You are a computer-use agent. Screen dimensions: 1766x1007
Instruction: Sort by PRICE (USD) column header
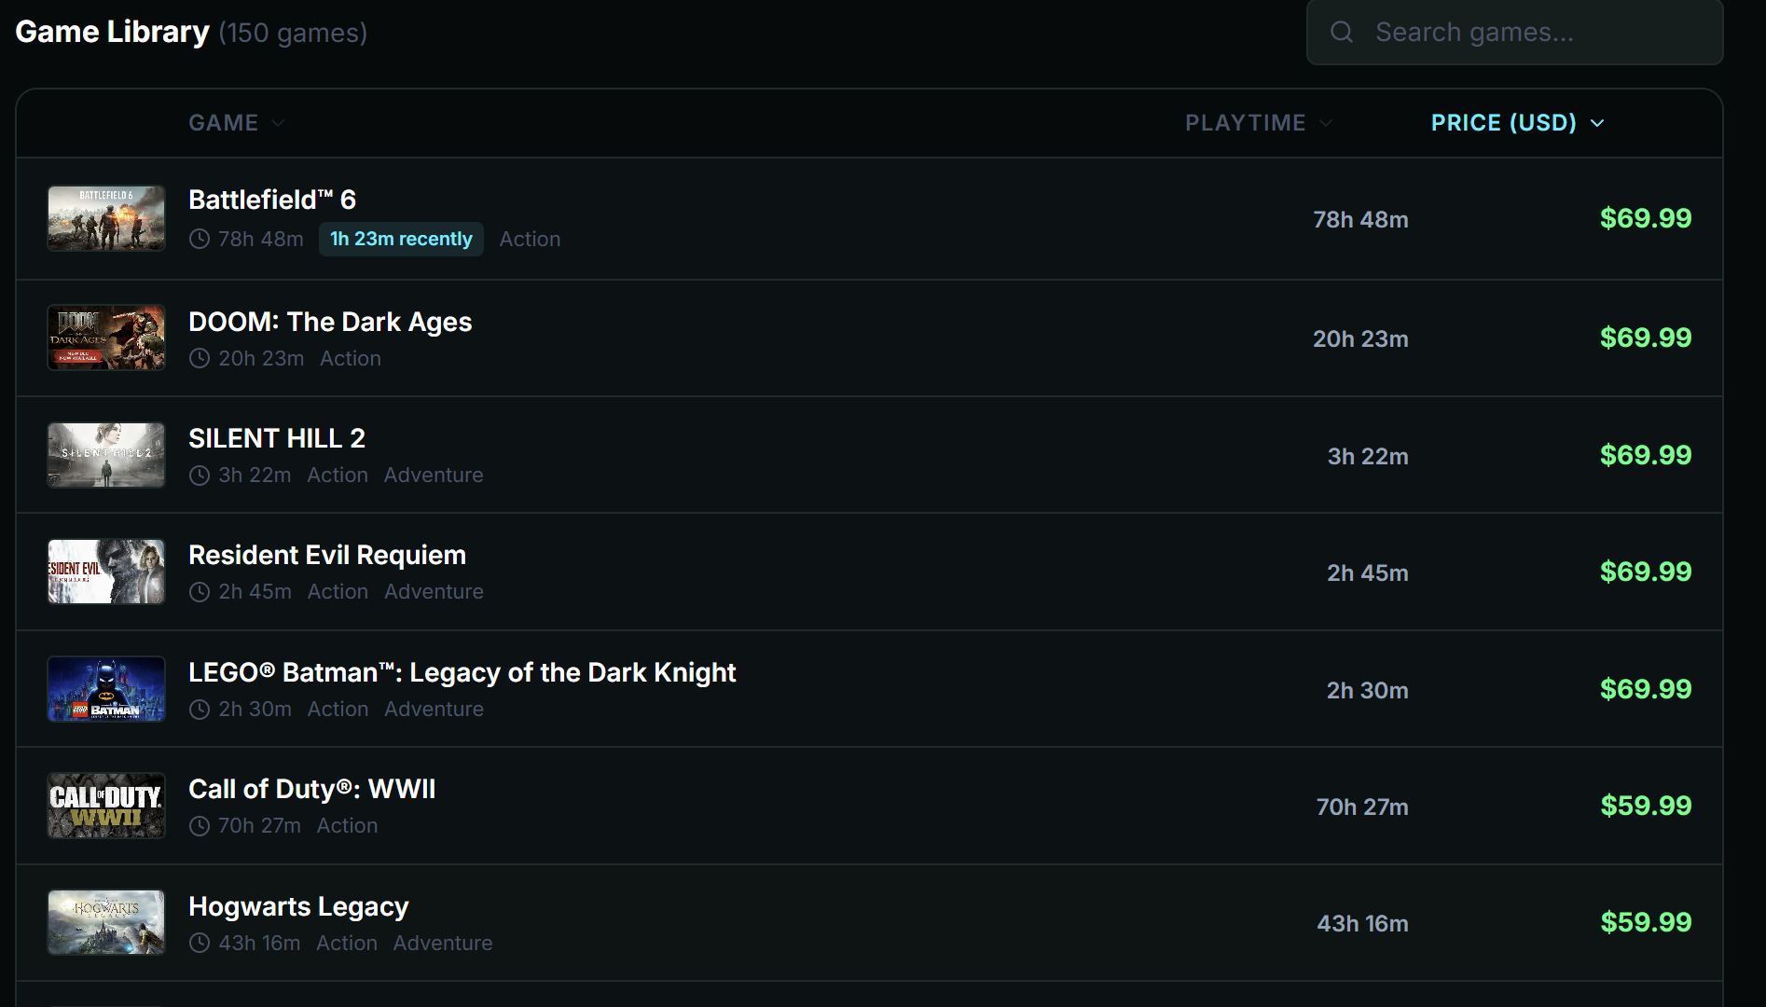pos(1518,123)
